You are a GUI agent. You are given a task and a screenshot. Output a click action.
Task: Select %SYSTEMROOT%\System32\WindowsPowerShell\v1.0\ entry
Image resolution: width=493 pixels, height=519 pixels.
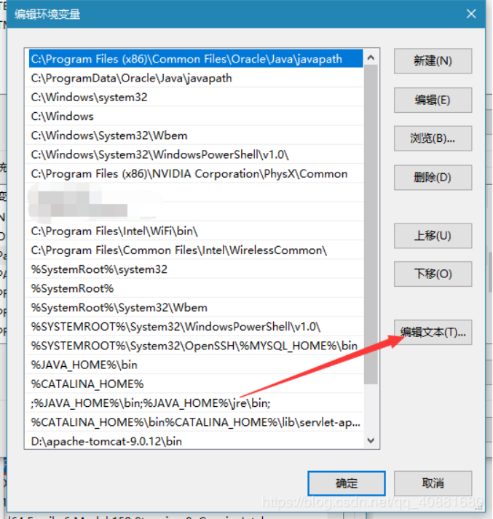click(x=194, y=327)
